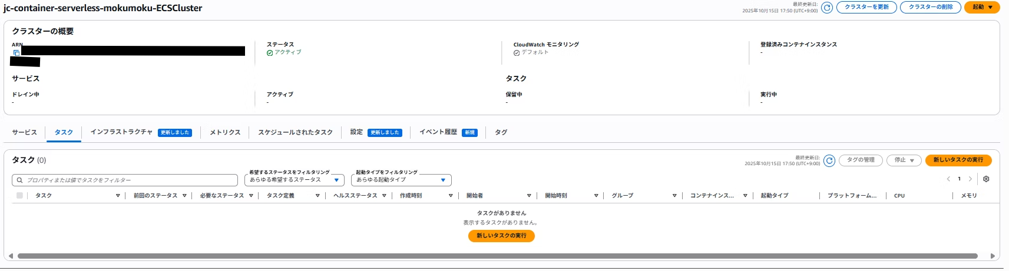
Task: Go to previous page of the tasks table
Action: (948, 179)
